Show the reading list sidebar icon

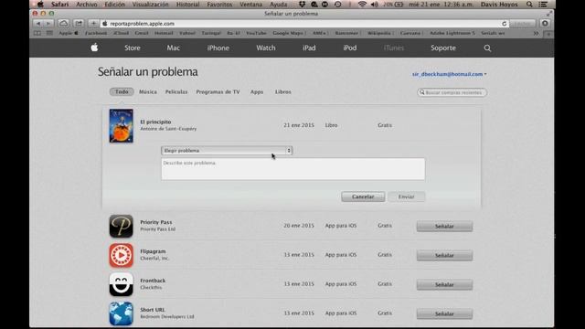coord(37,33)
